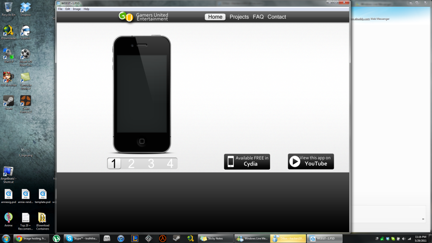Open the Image menu

coord(77,9)
